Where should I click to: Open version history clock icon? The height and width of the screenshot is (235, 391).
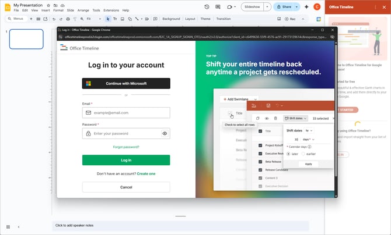[207, 7]
